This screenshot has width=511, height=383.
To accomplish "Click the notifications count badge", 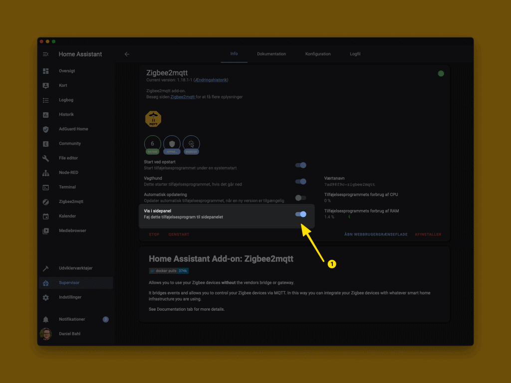I will (x=106, y=320).
